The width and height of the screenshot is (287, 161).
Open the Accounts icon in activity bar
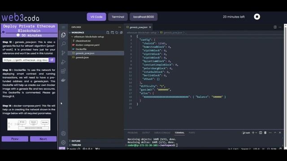pos(63,133)
